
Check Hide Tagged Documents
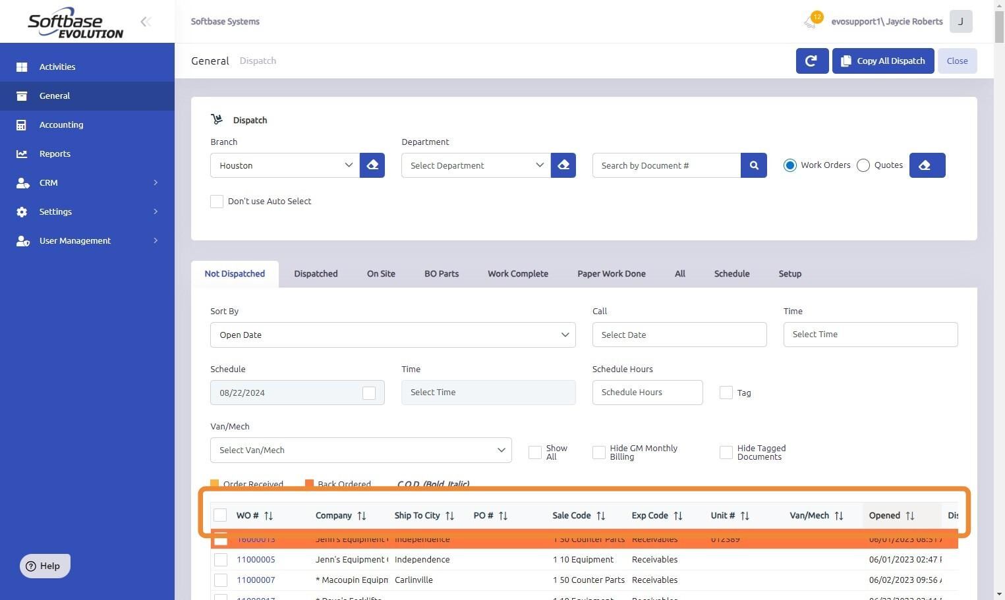726,452
